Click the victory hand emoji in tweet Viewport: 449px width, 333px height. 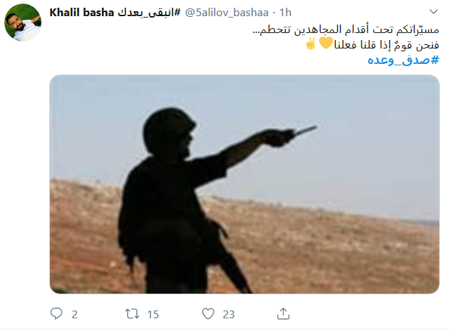pos(311,44)
